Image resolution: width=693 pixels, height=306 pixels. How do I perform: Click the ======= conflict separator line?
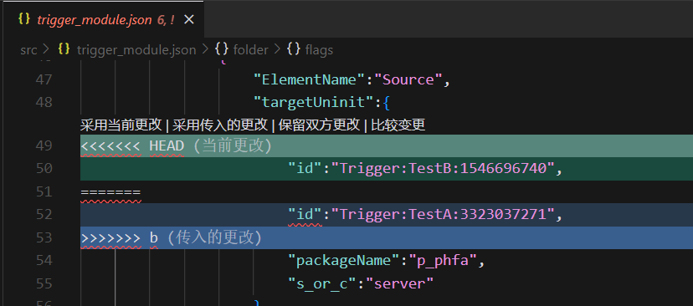point(387,191)
